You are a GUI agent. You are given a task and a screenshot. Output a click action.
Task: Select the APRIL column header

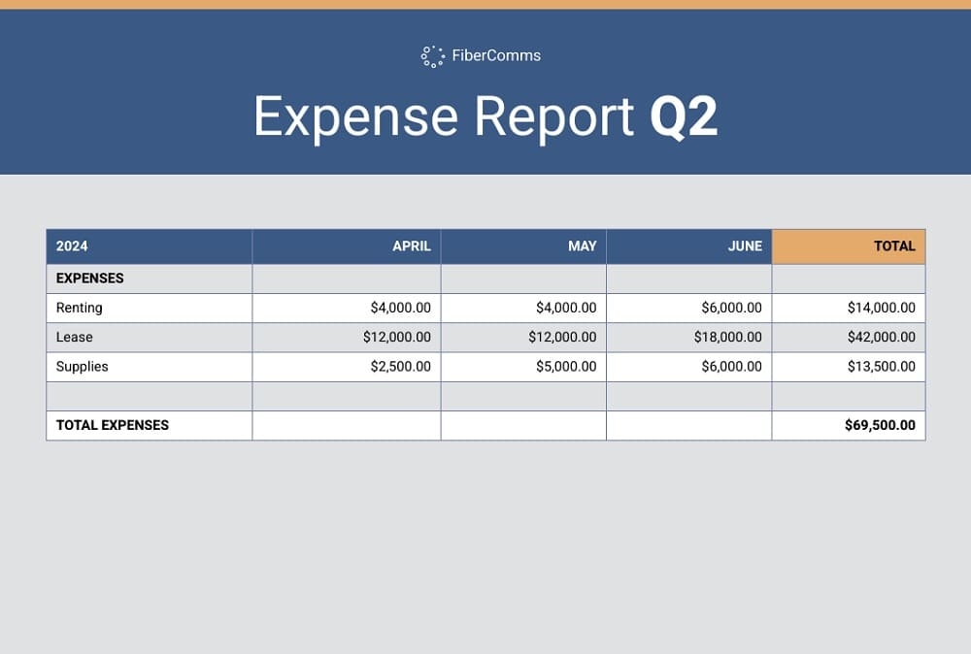click(411, 246)
